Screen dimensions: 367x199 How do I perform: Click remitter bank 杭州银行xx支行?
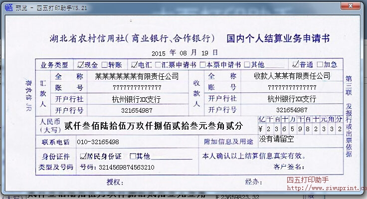tap(136, 99)
